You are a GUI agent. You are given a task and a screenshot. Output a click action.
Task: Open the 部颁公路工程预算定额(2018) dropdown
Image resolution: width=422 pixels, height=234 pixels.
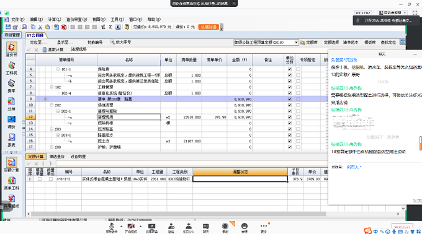pyautogui.click(x=296, y=42)
